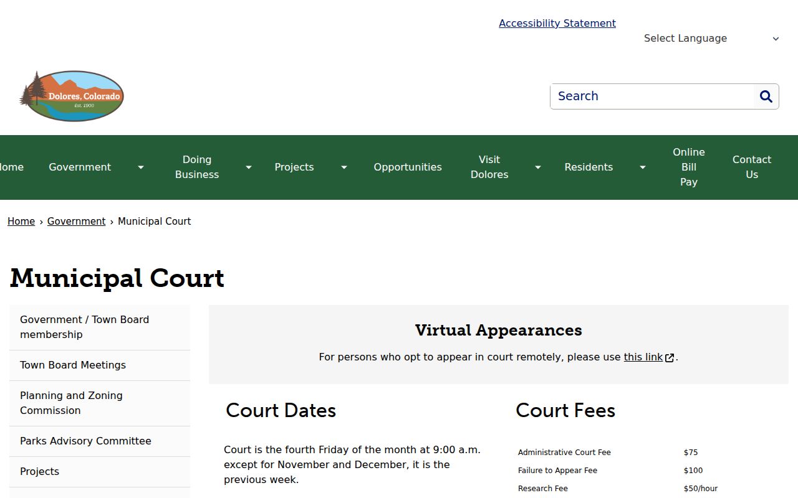Open the Government navigation item
The height and width of the screenshot is (498, 798).
80,167
